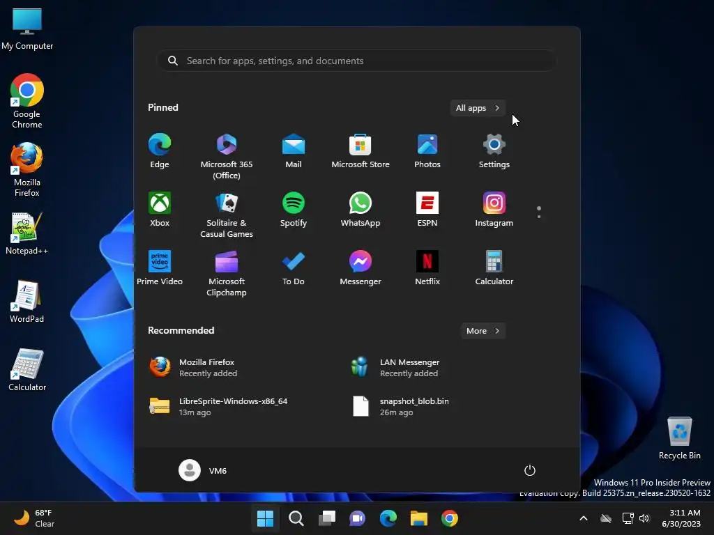Viewport: 714px width, 535px height.
Task: Open Calculator in the pinned grid
Action: (x=494, y=268)
